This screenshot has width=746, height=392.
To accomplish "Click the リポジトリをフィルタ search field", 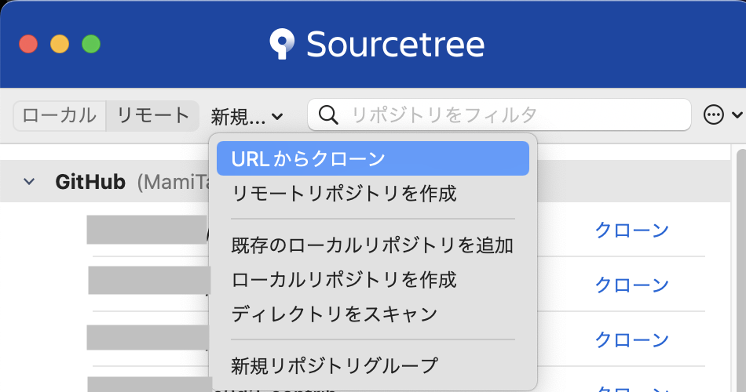I will [510, 115].
